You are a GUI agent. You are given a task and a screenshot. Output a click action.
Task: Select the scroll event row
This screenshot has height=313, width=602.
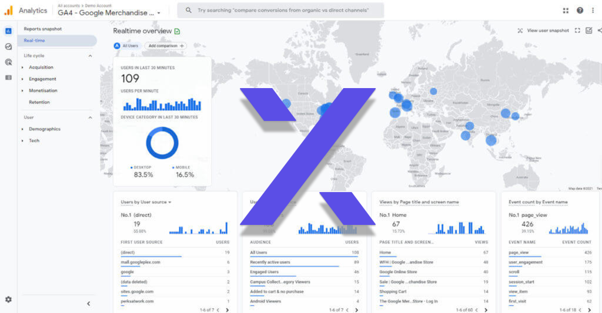(x=550, y=272)
